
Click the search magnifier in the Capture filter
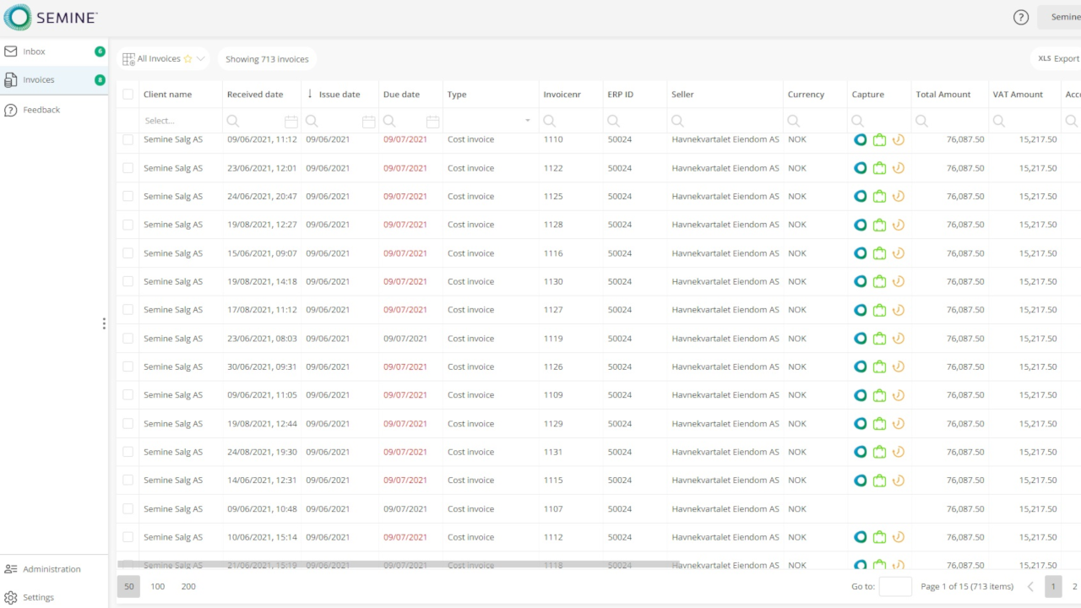point(858,122)
